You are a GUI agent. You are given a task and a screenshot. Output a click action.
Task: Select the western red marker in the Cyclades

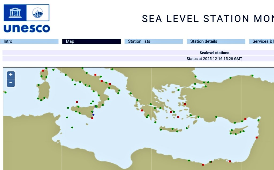[x=171, y=112]
